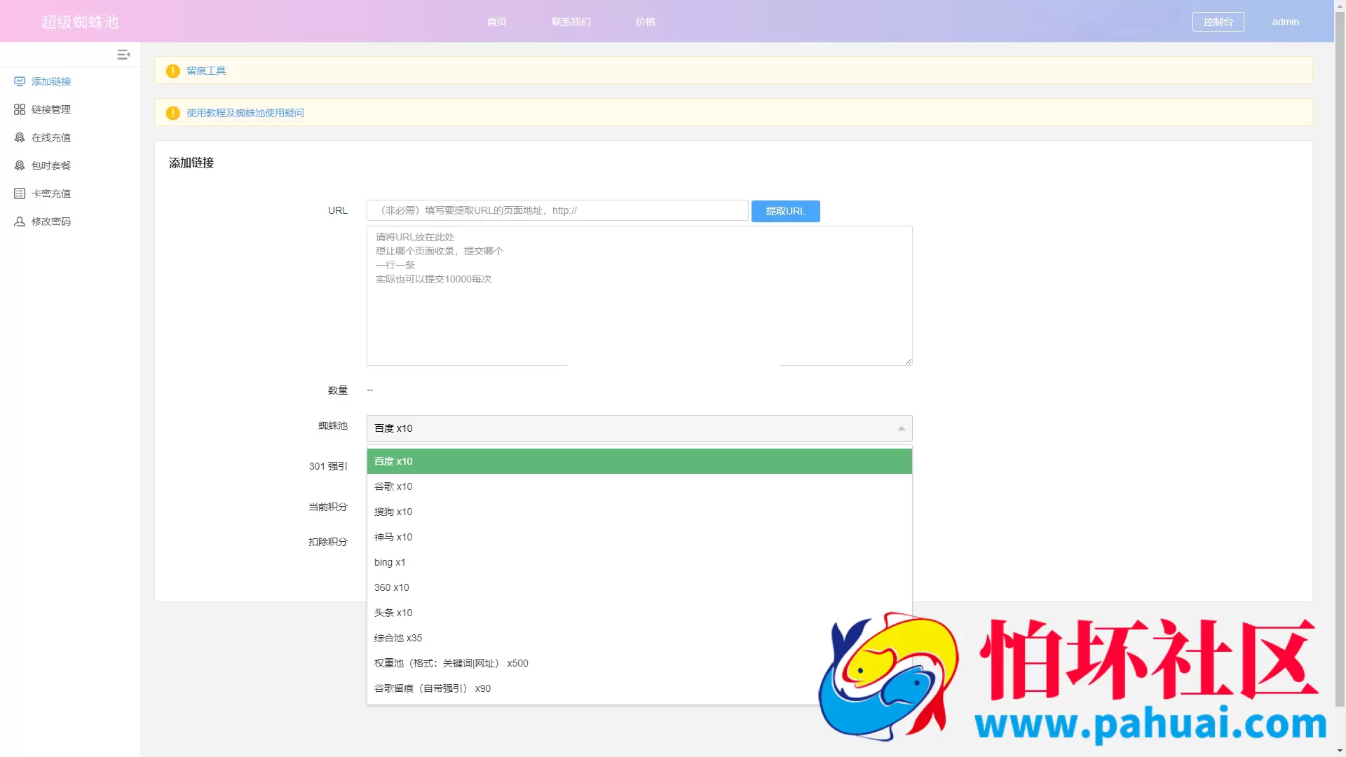Click the 提取URL button
Image resolution: width=1346 pixels, height=757 pixels.
[x=785, y=211]
